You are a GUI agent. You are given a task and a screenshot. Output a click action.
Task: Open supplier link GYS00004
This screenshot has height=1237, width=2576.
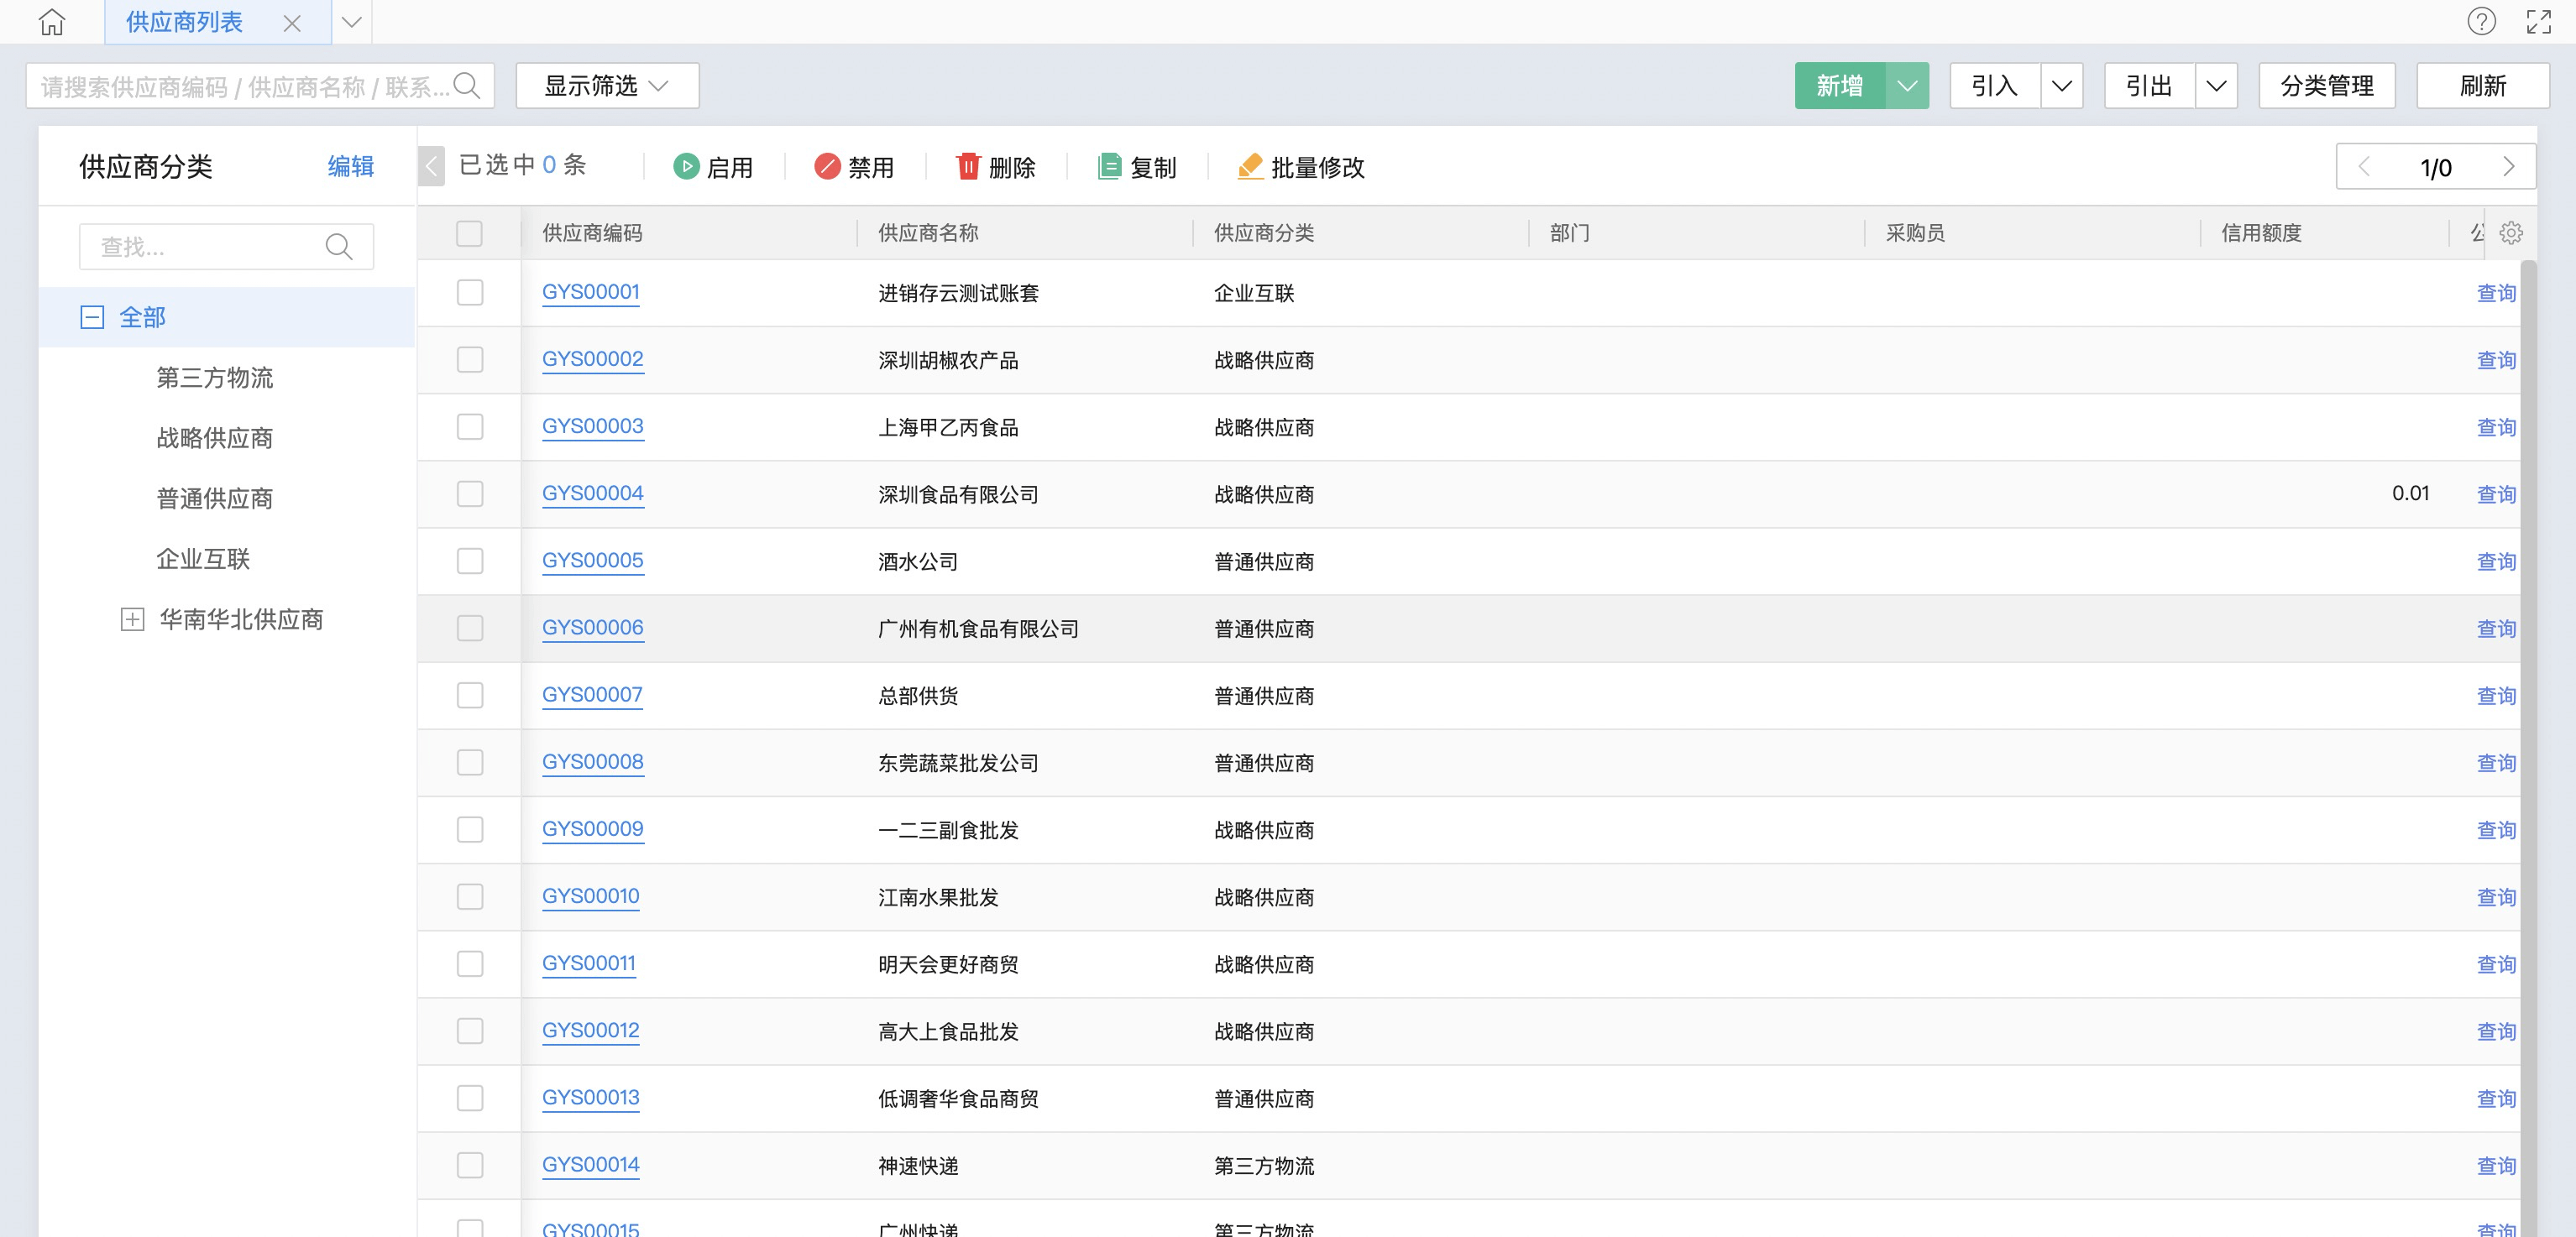[x=592, y=493]
